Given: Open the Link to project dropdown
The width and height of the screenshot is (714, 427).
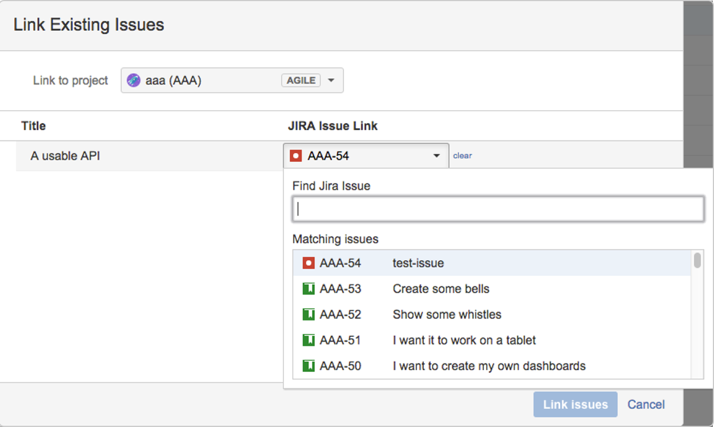Looking at the screenshot, I should pyautogui.click(x=232, y=80).
